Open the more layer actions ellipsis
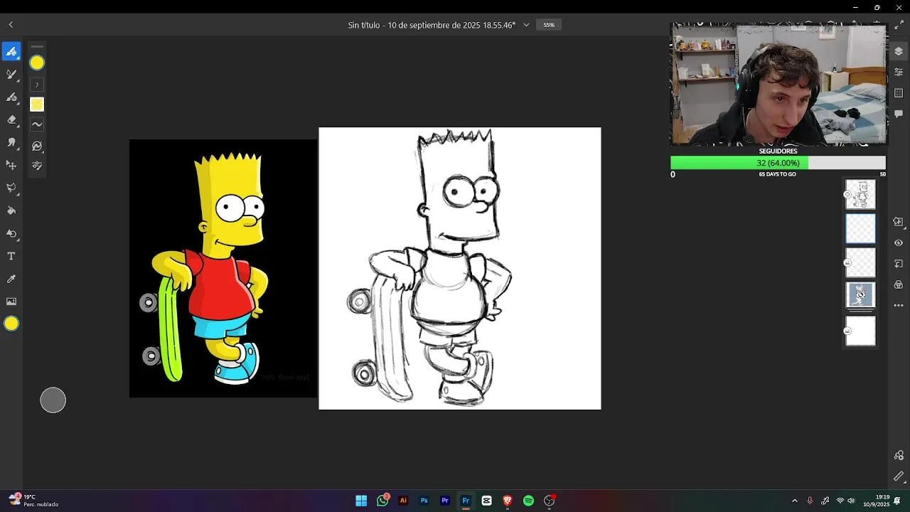Image resolution: width=910 pixels, height=512 pixels. [899, 306]
